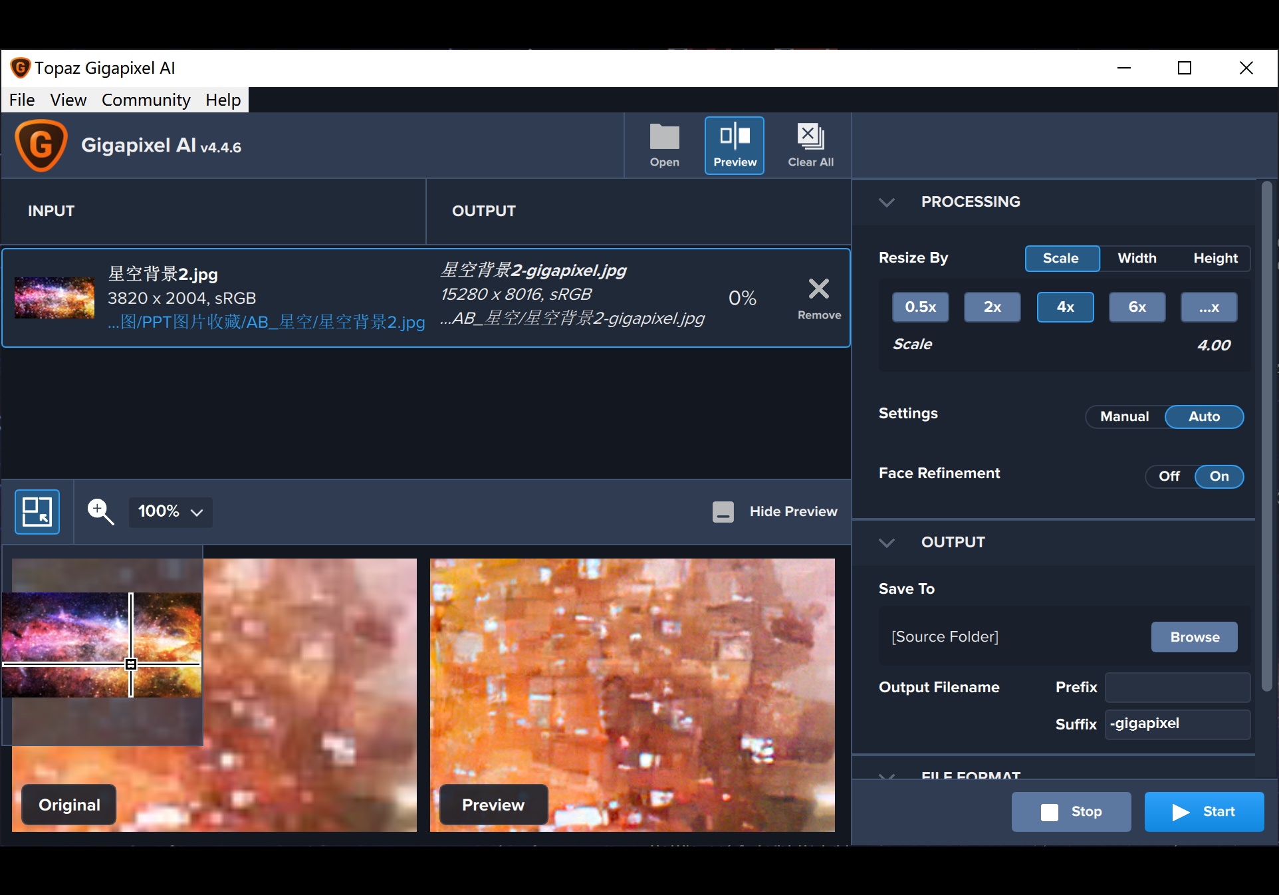Click the zoom magnifier icon
The image size is (1279, 895).
(x=100, y=511)
